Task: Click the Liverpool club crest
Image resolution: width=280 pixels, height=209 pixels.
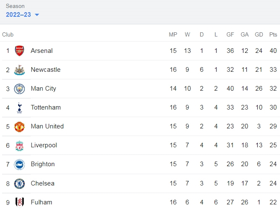Action: coord(19,146)
